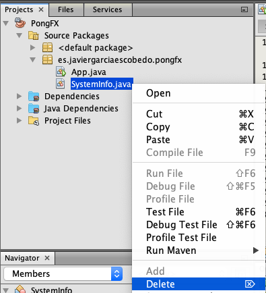Click the SystemInfo class icon in Navigator

coord(20,290)
